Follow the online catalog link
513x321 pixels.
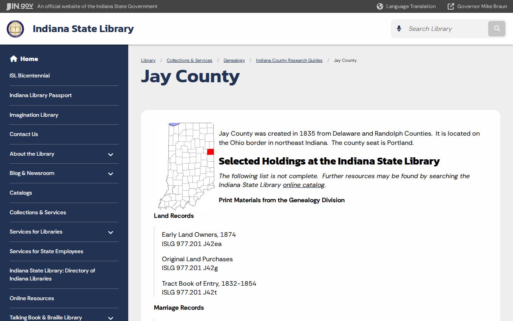click(304, 185)
